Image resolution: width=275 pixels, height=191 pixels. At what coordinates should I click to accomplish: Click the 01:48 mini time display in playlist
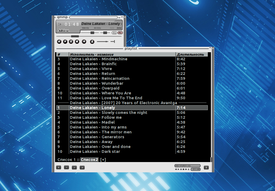196,169
